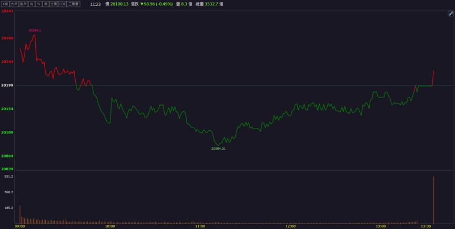The image size is (455, 229).
Task: Click the 12:00 time axis label
Action: [x=290, y=226]
